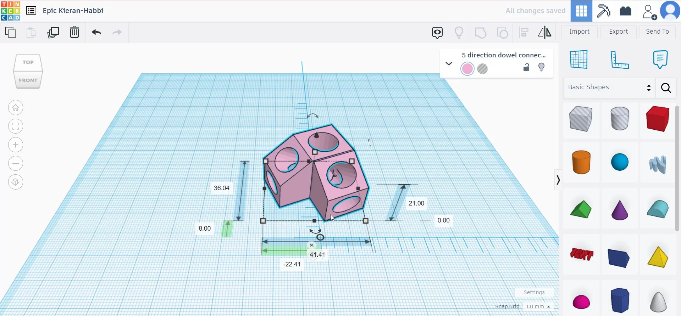Collapse the shapes side panel

pos(558,180)
